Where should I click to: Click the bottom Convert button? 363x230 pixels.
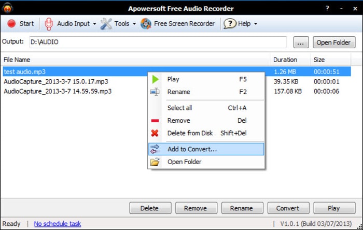[288, 208]
